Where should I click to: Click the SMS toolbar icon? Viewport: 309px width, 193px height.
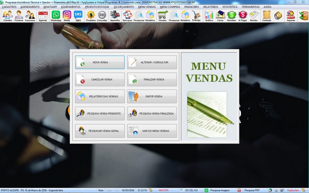click(78, 16)
